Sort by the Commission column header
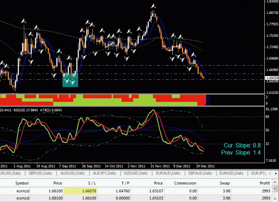Viewport: 279px width, 202px height. [x=185, y=183]
